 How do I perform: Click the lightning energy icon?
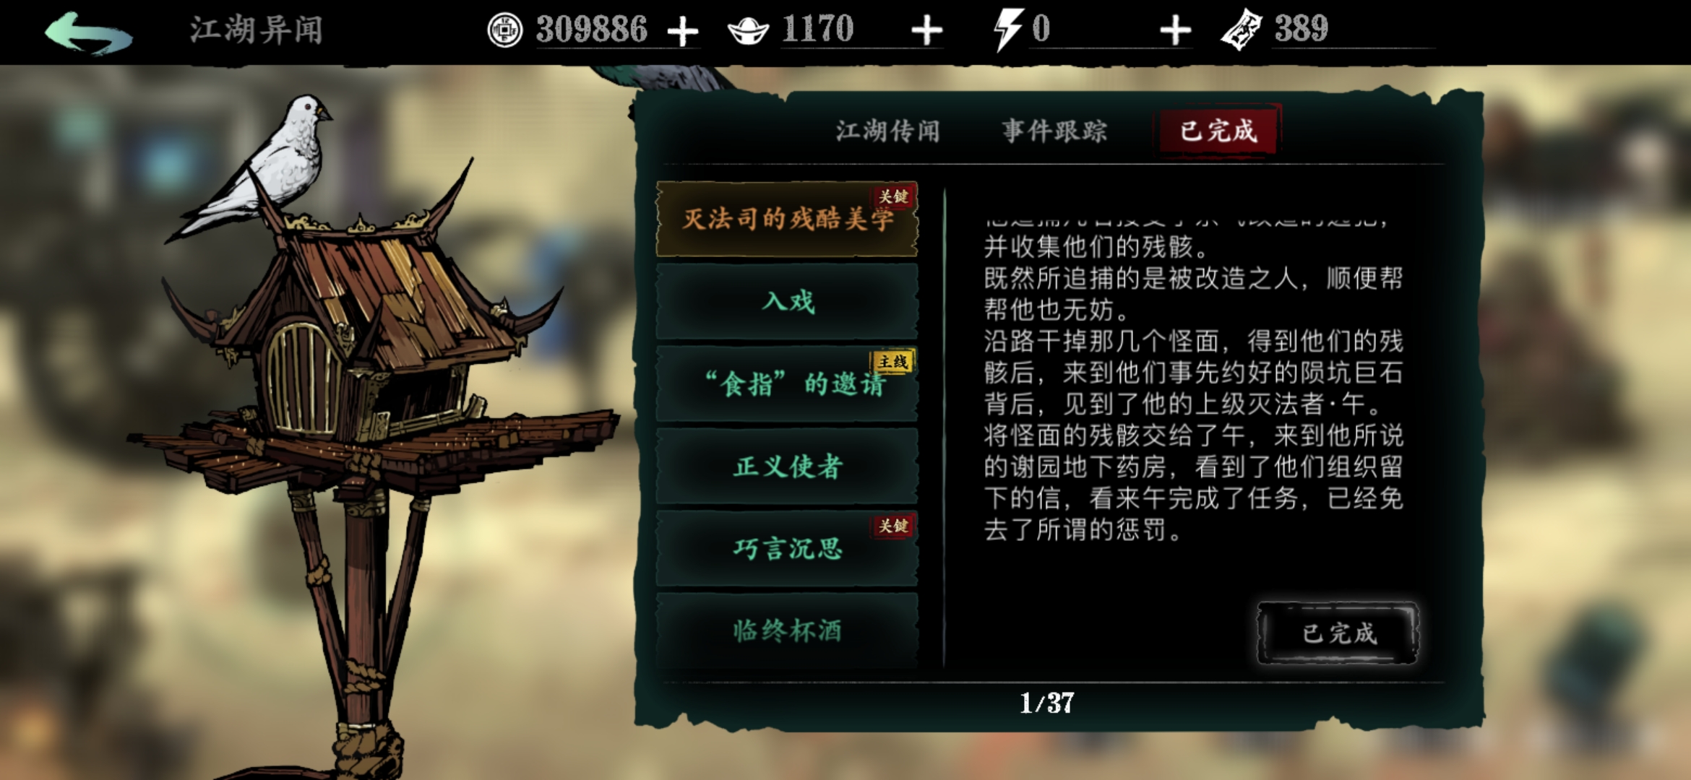tap(1007, 30)
